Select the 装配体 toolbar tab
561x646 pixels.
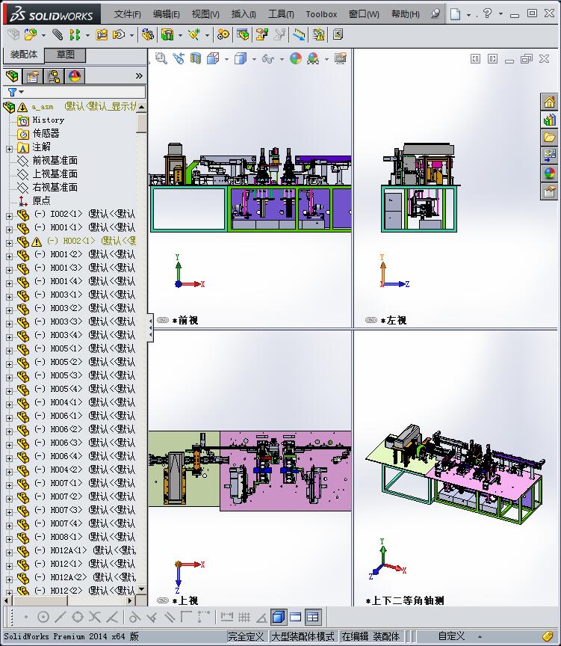point(23,55)
